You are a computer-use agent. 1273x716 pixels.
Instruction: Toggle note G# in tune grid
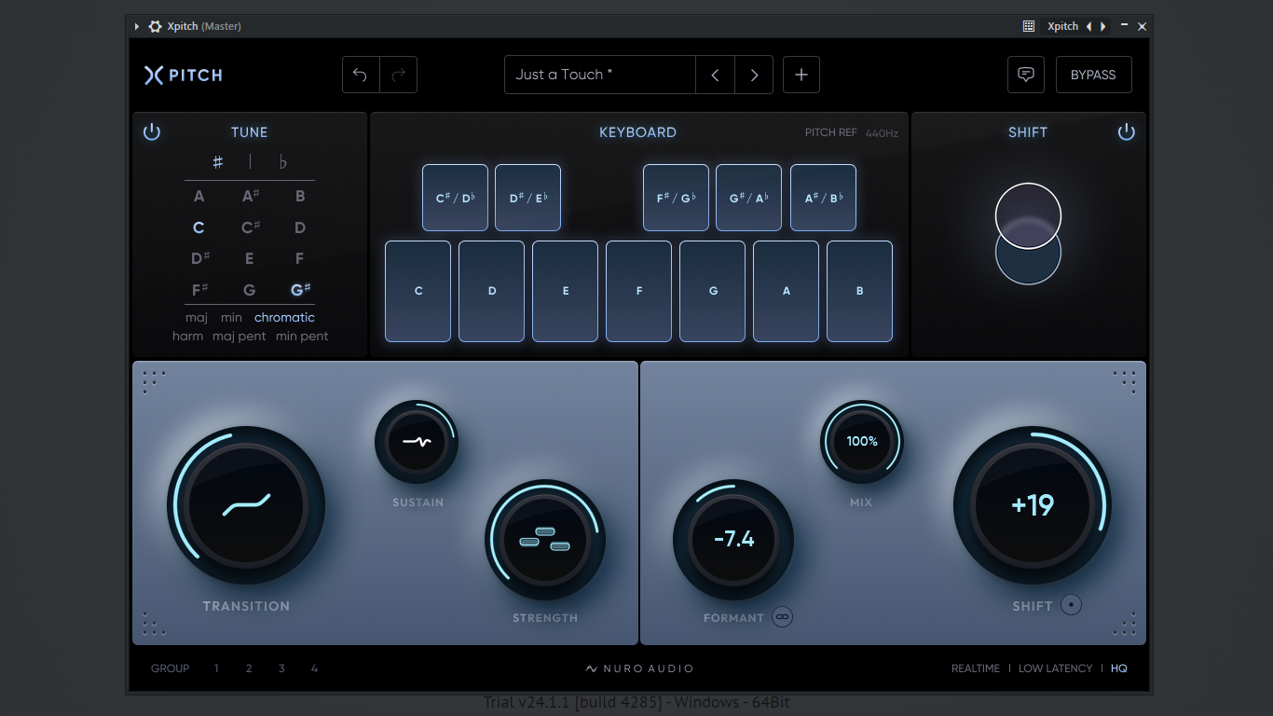pyautogui.click(x=300, y=289)
